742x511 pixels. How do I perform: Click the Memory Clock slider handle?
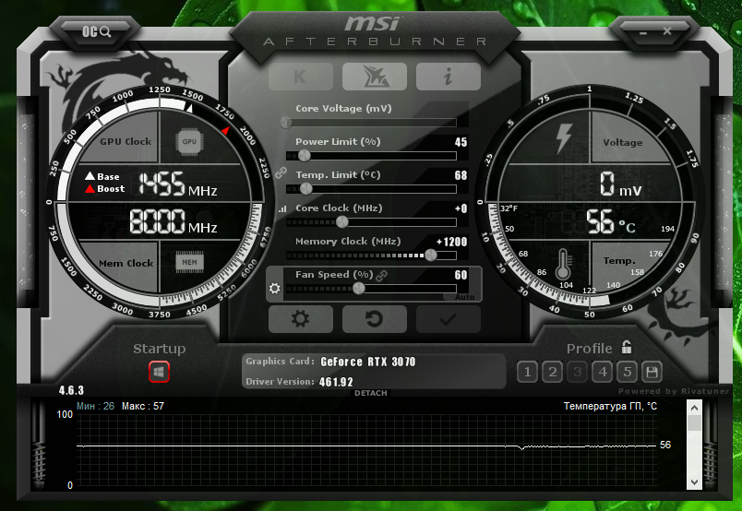tap(430, 255)
